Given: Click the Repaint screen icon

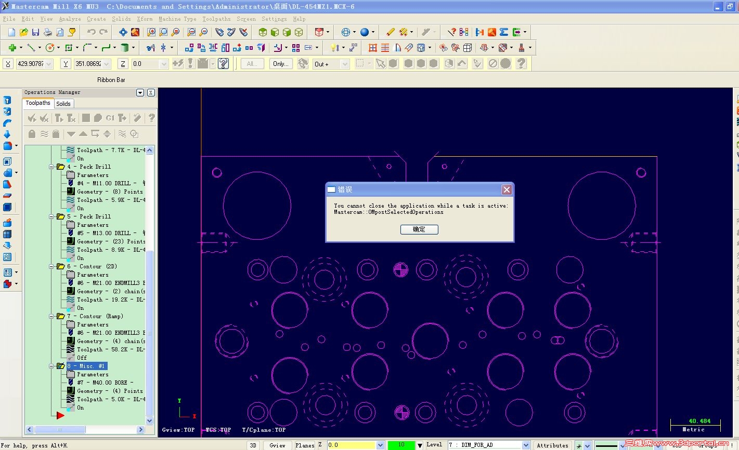Looking at the screenshot, I should coord(135,32).
